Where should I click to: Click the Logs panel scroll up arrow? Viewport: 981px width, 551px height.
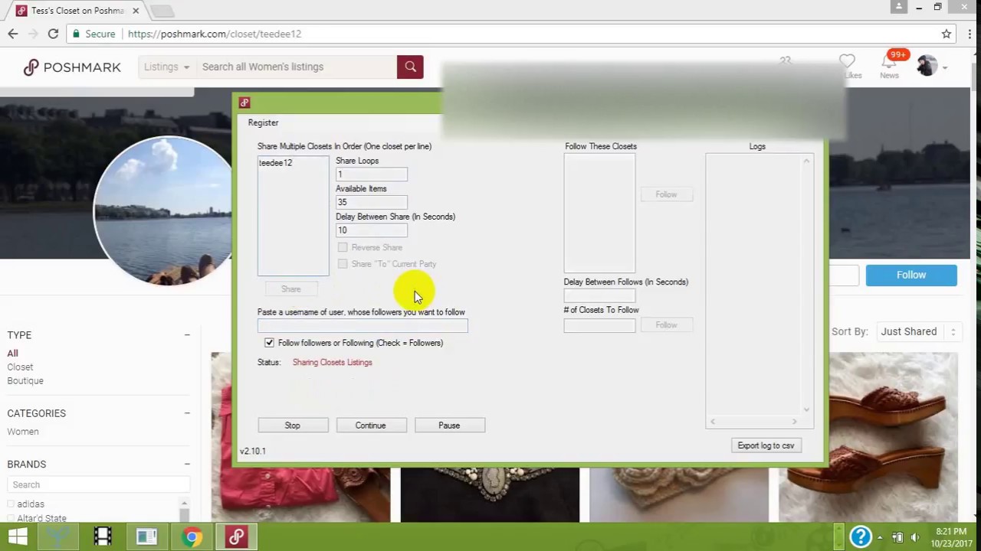coord(806,161)
